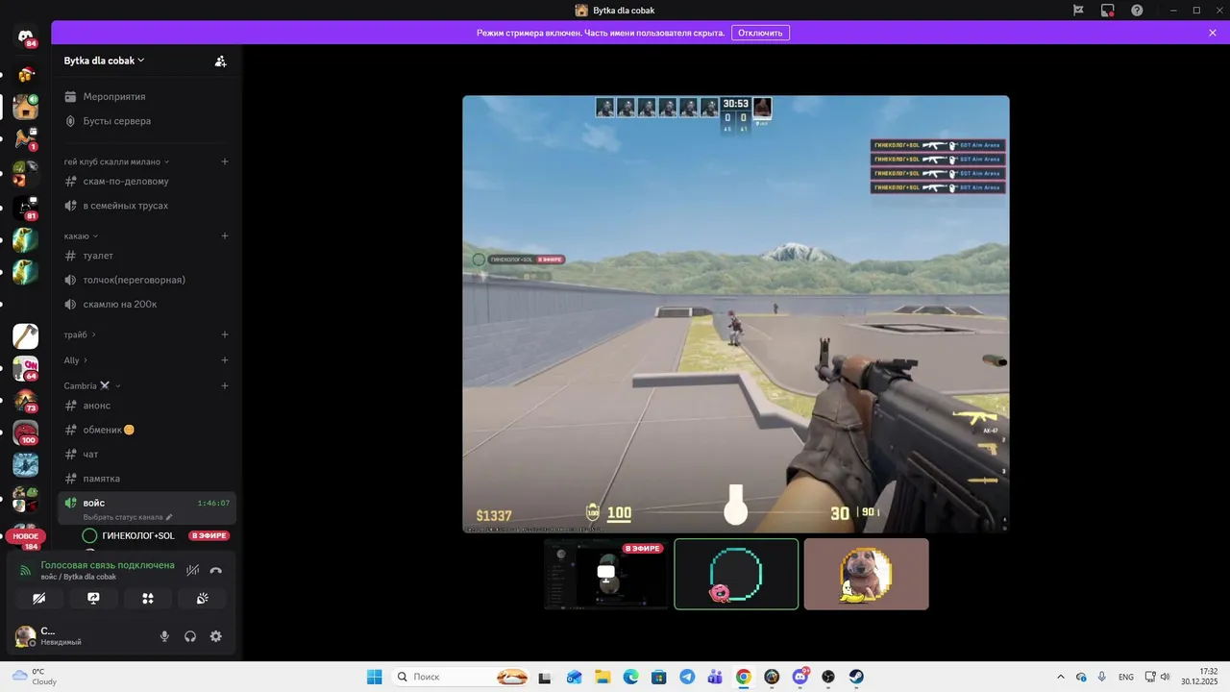This screenshot has height=692, width=1230.
Task: Open the туалет text channel
Action: (x=146, y=256)
